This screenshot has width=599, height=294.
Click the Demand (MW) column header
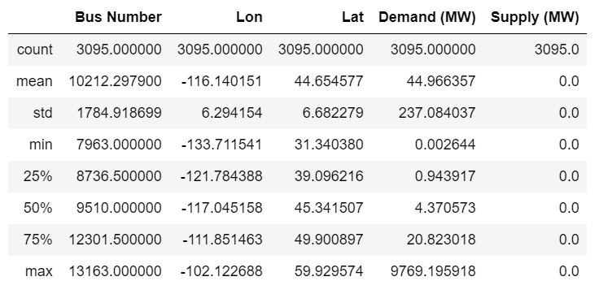pos(427,17)
